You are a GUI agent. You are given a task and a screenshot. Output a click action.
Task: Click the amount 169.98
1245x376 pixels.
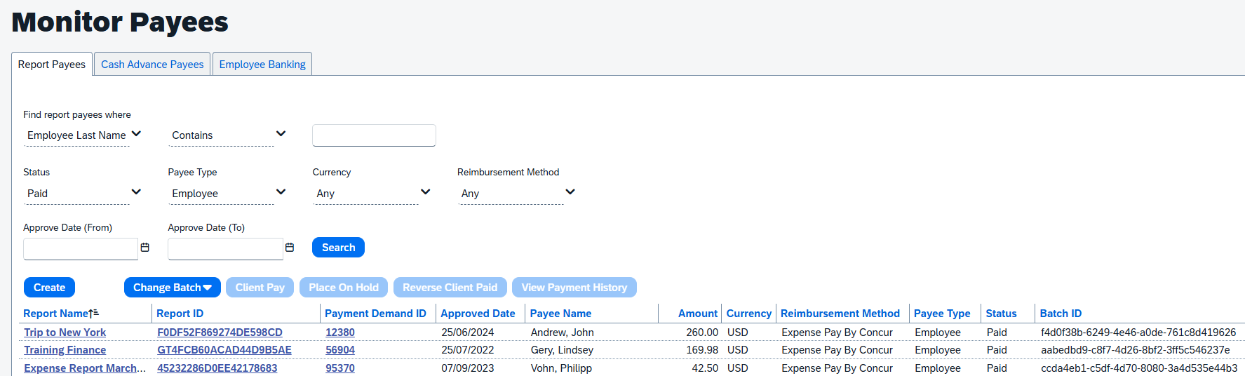702,350
